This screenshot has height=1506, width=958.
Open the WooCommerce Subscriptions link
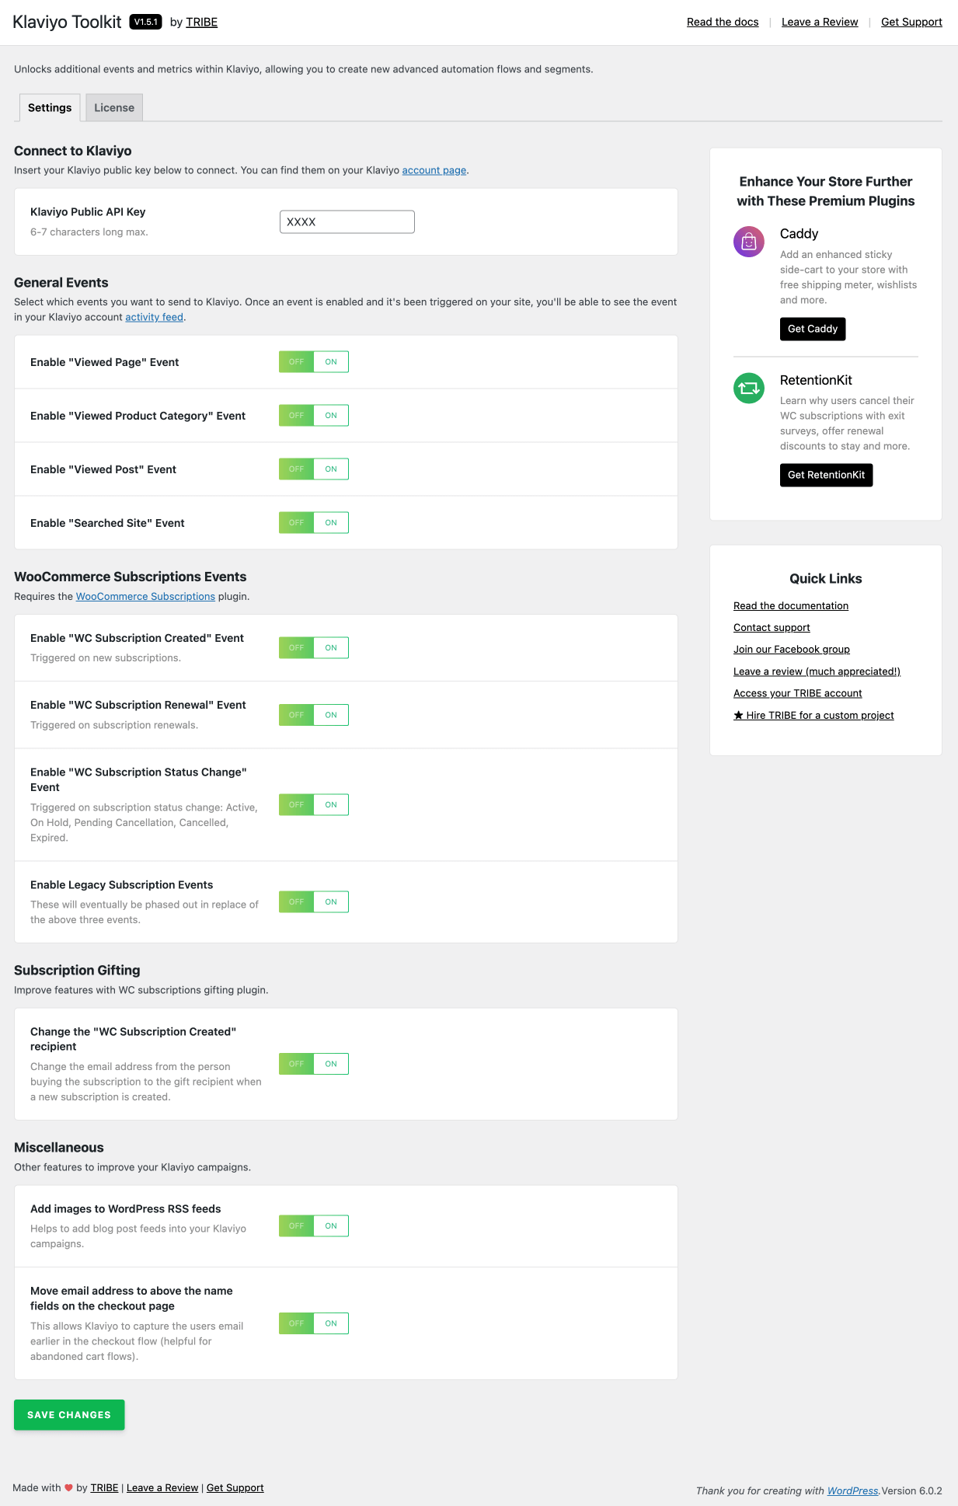pyautogui.click(x=145, y=597)
